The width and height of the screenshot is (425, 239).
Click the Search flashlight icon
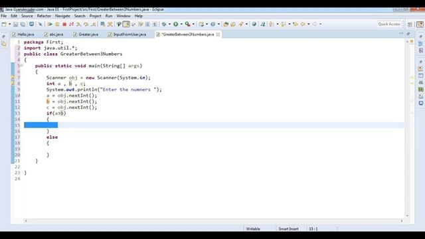(241, 24)
